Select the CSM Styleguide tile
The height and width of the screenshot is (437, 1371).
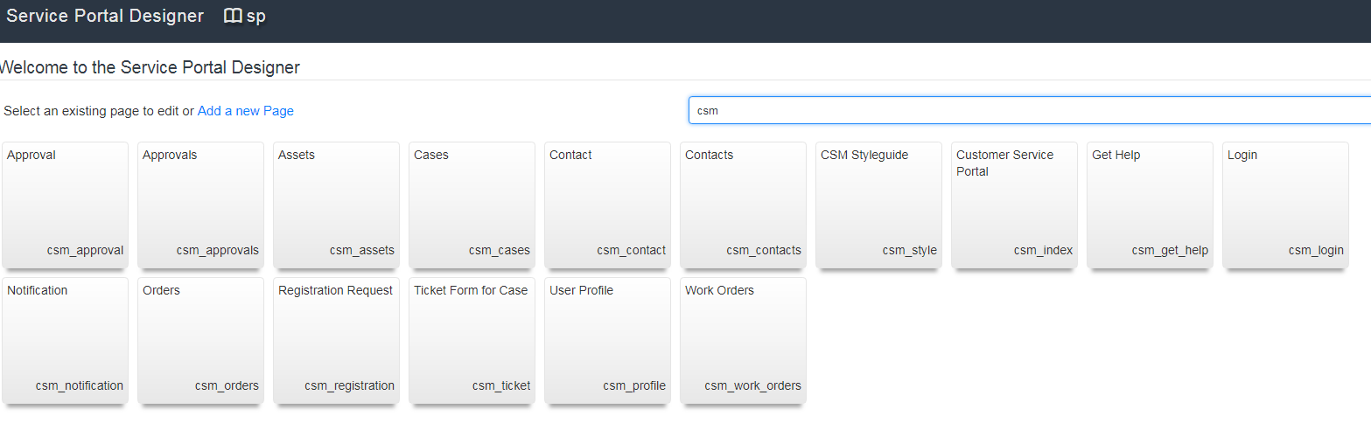[879, 205]
